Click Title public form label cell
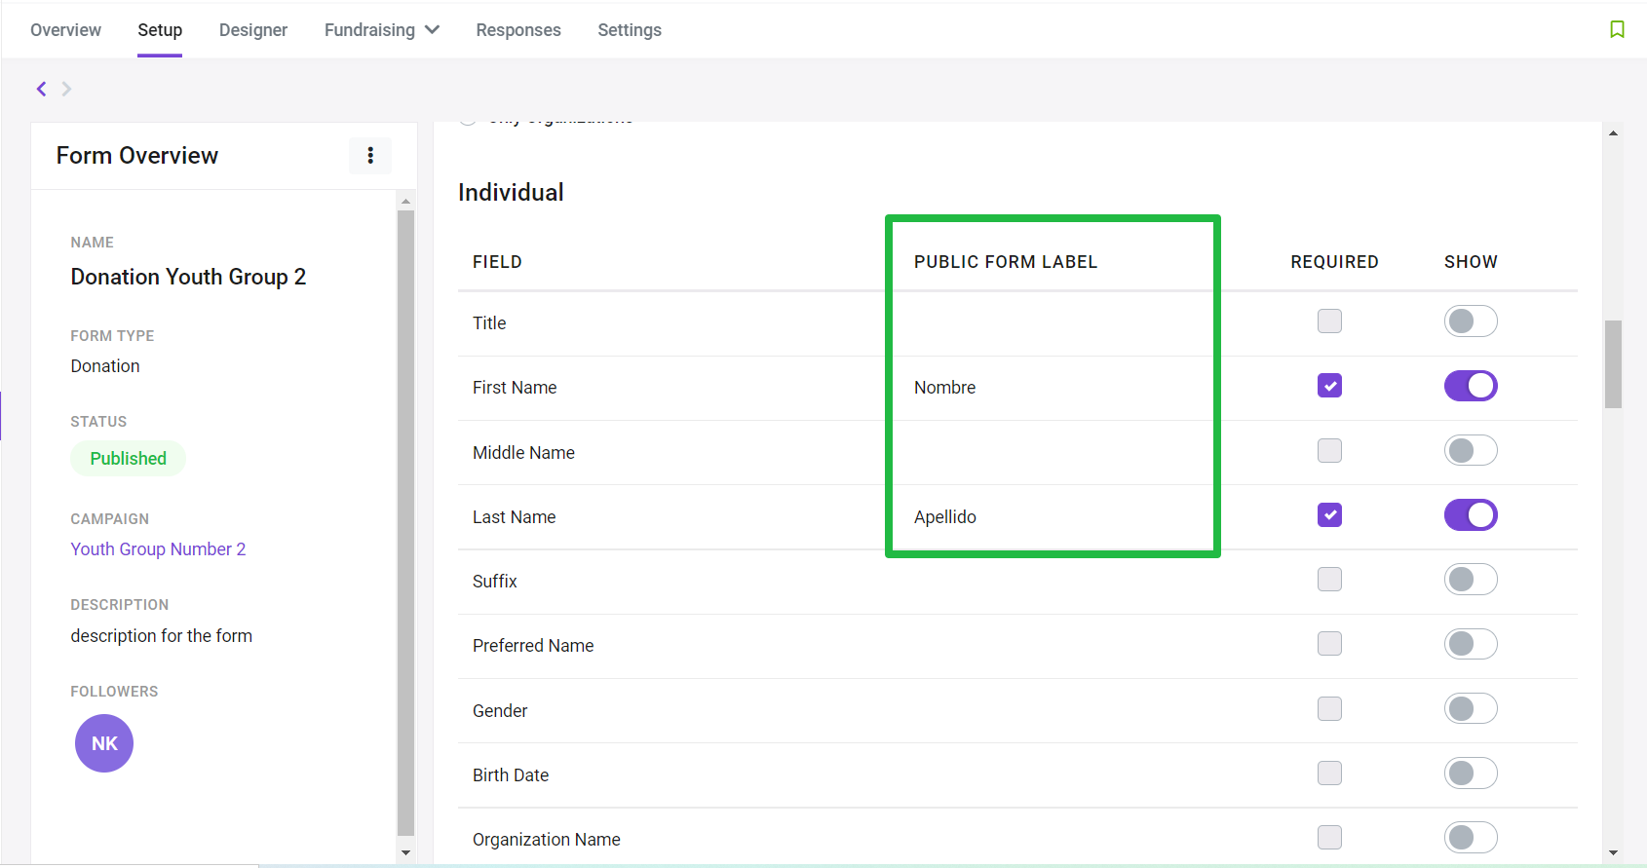 click(x=1053, y=323)
